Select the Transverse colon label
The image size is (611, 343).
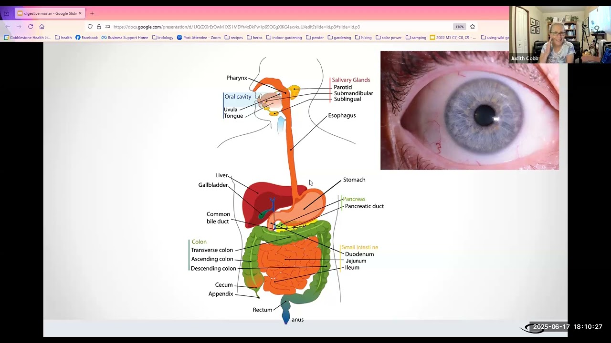click(212, 250)
